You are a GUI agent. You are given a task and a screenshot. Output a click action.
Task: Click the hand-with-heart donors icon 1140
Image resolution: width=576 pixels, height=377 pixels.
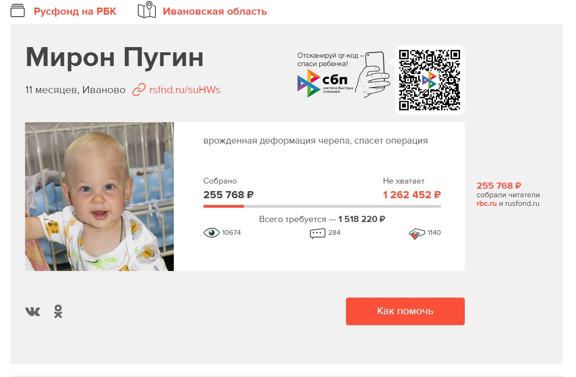[x=417, y=233]
